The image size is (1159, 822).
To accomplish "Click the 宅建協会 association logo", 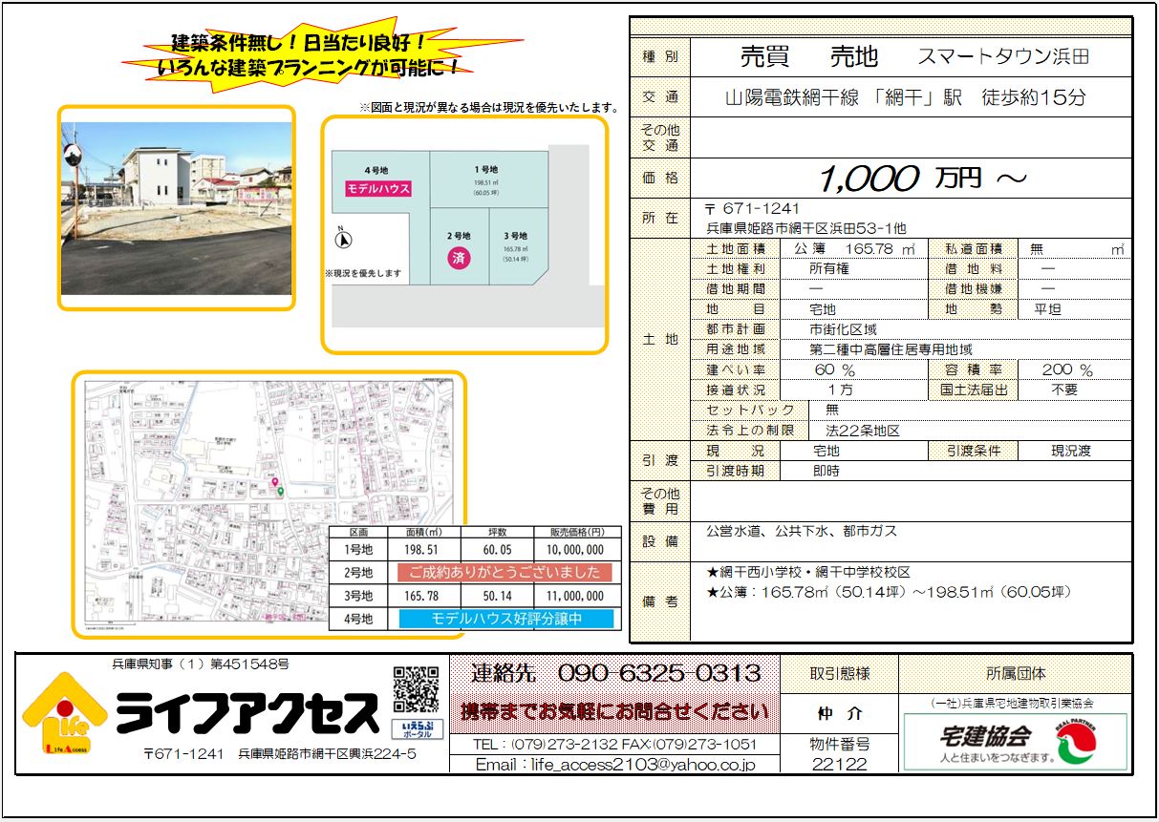I will click(x=1016, y=742).
